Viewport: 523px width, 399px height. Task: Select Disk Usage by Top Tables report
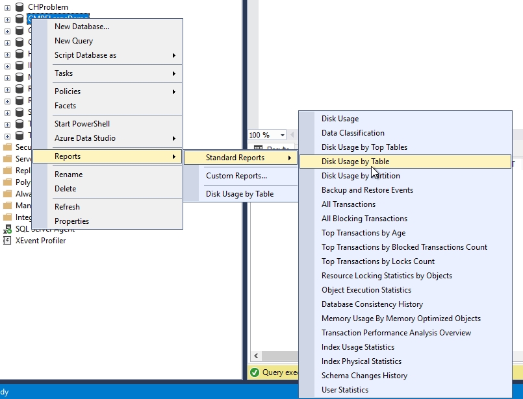[364, 147]
